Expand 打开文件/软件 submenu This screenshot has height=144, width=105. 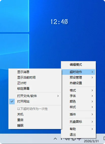pyautogui.click(x=35, y=96)
